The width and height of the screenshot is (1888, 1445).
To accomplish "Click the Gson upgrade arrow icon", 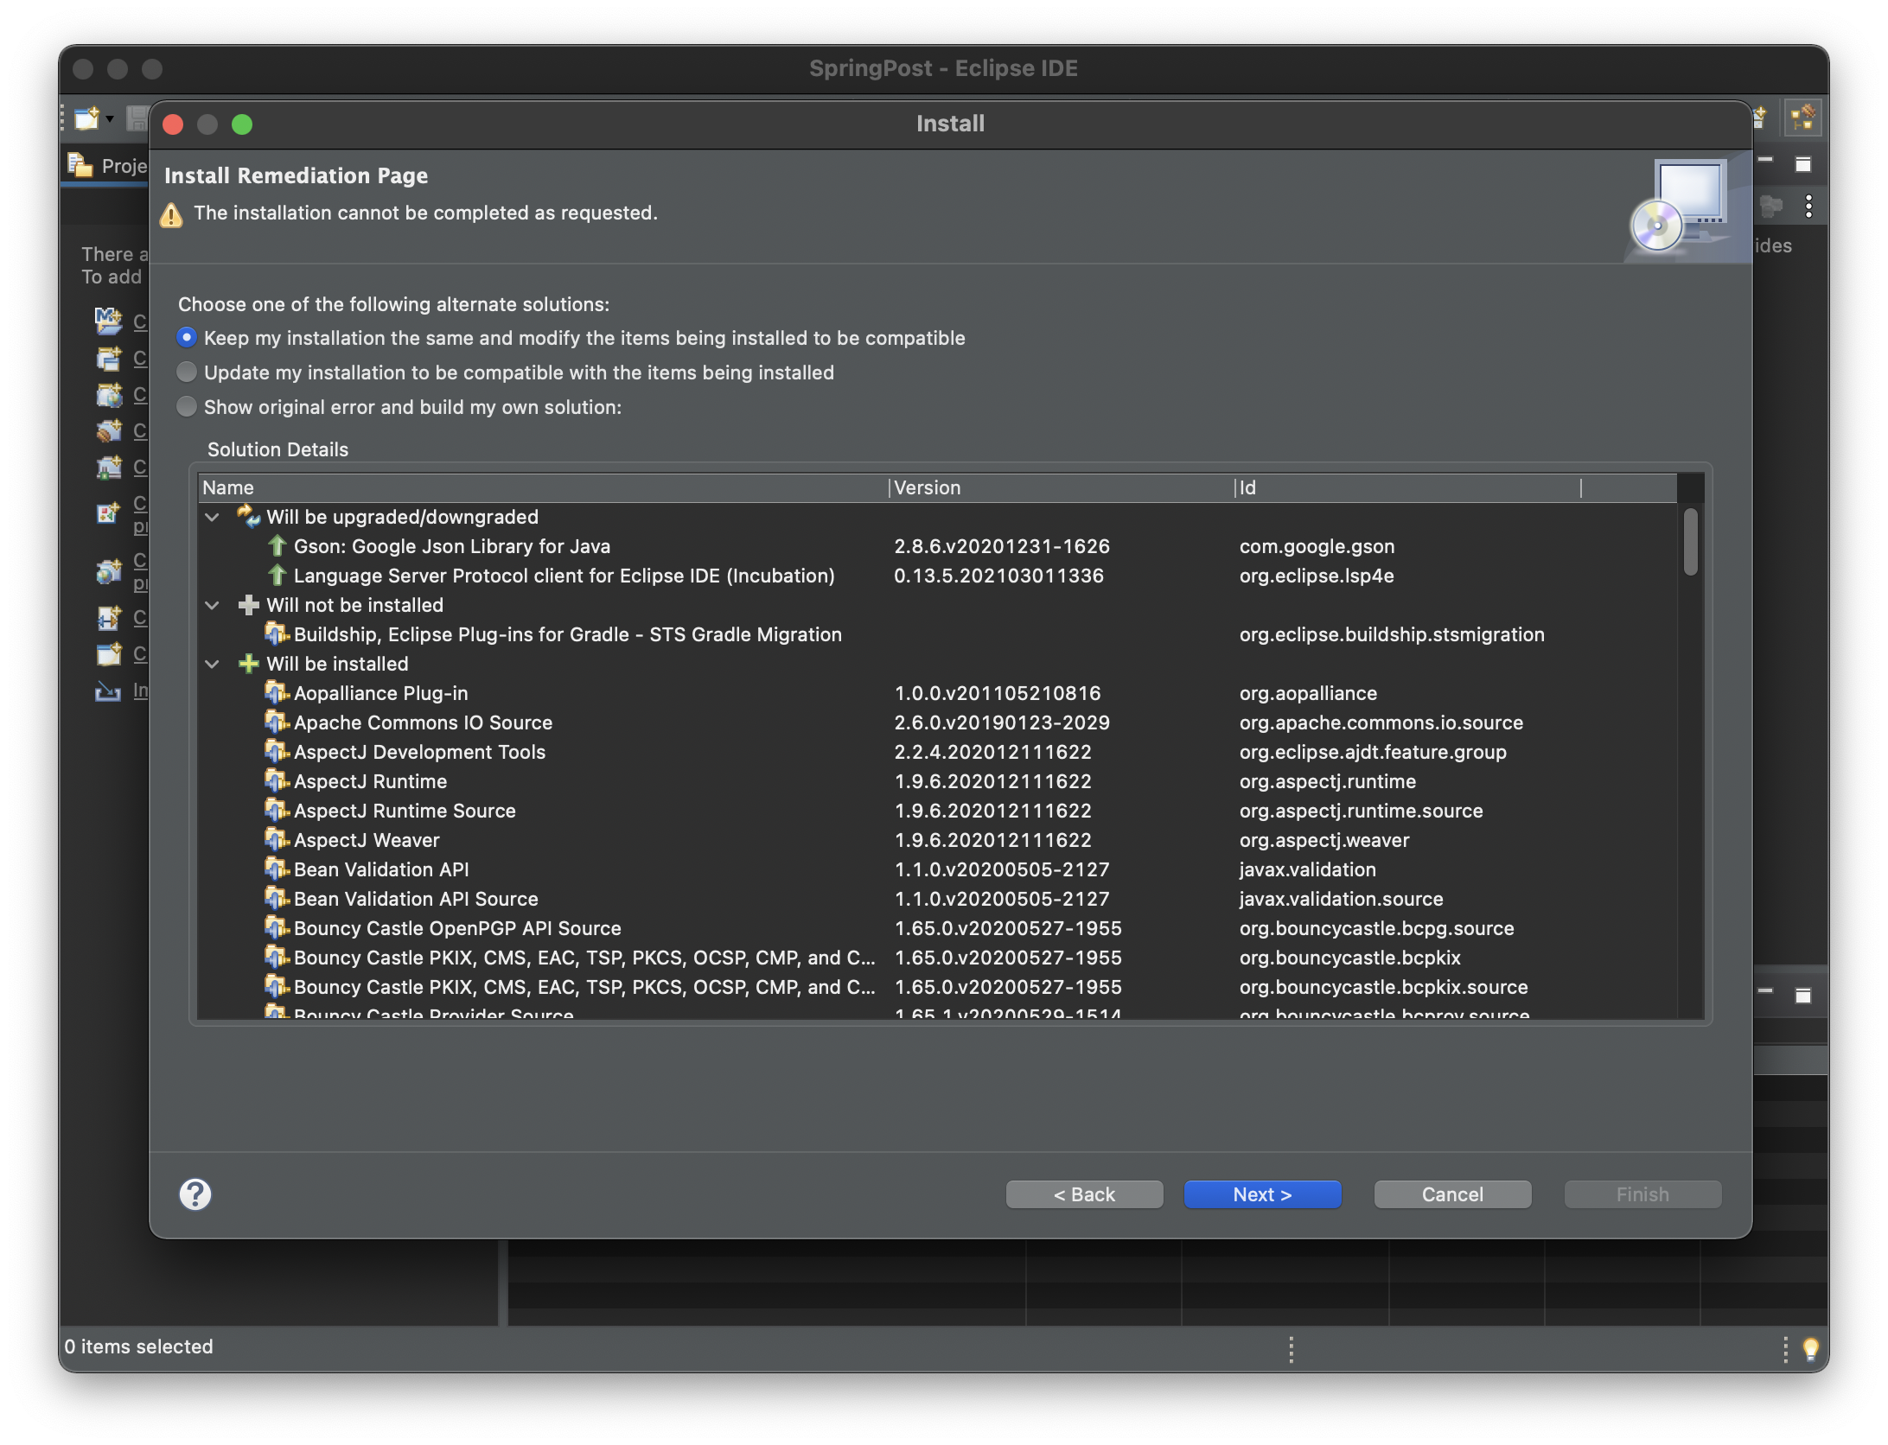I will (277, 546).
